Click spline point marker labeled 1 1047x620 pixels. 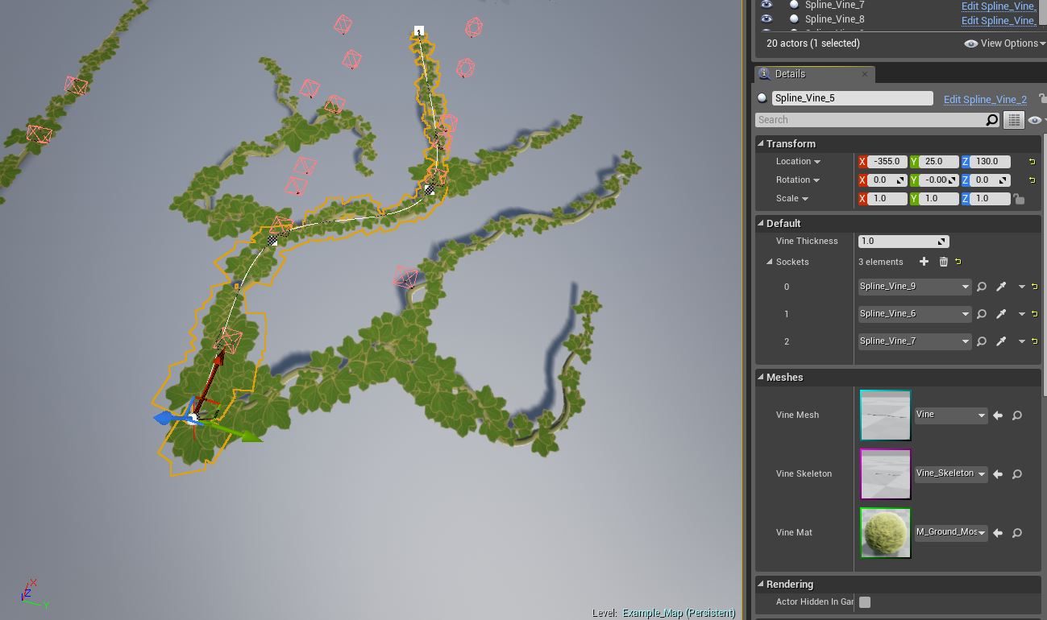click(419, 31)
